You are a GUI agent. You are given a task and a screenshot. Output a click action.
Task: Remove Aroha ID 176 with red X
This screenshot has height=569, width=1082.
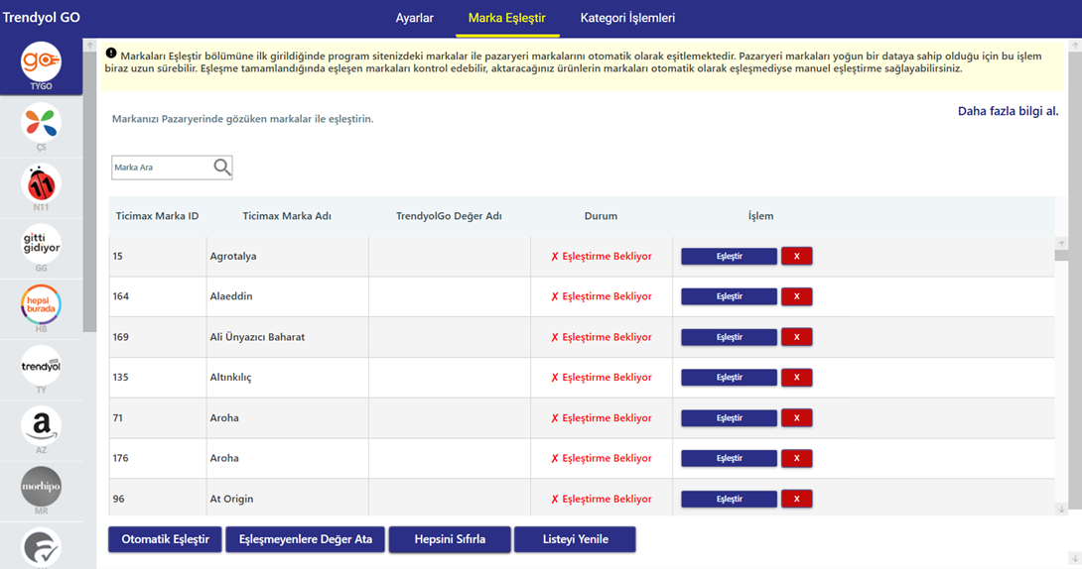(796, 458)
